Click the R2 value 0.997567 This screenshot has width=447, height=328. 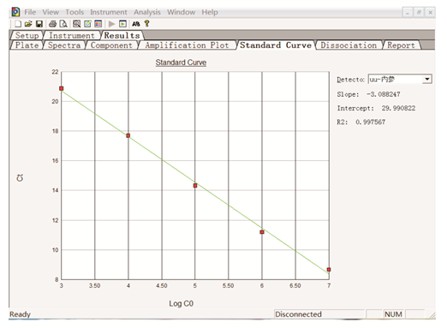pos(371,122)
